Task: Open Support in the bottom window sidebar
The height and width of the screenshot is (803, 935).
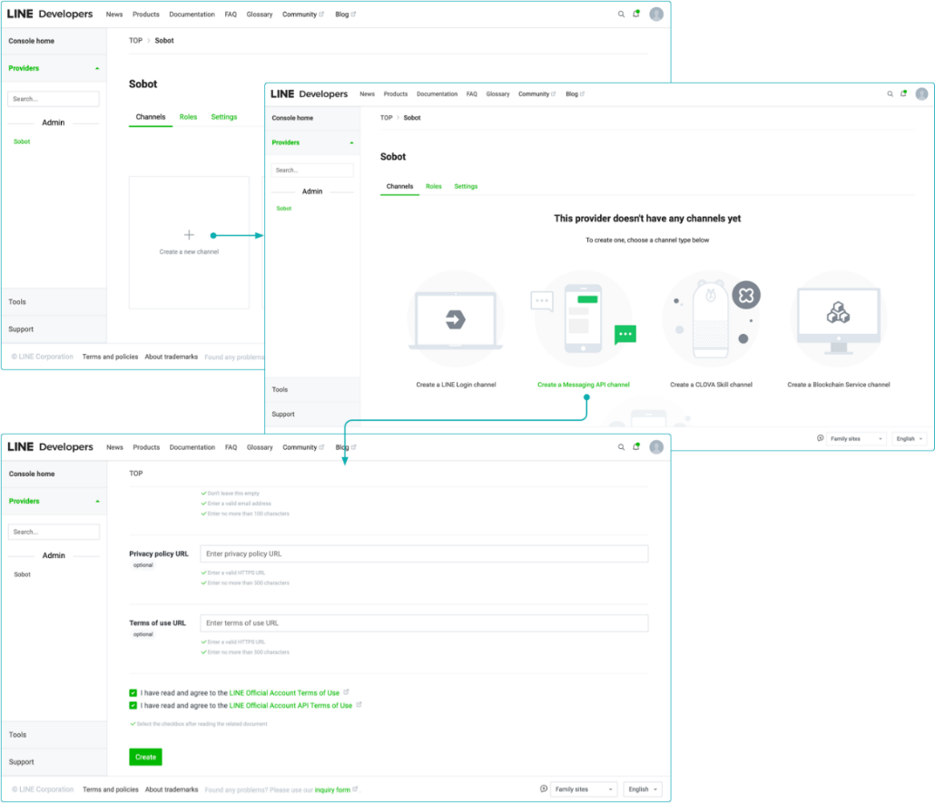Action: tap(21, 762)
